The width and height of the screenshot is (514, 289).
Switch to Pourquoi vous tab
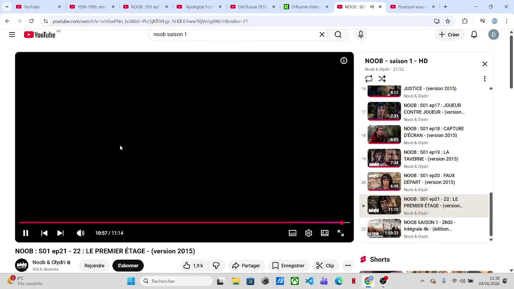pos(413,7)
